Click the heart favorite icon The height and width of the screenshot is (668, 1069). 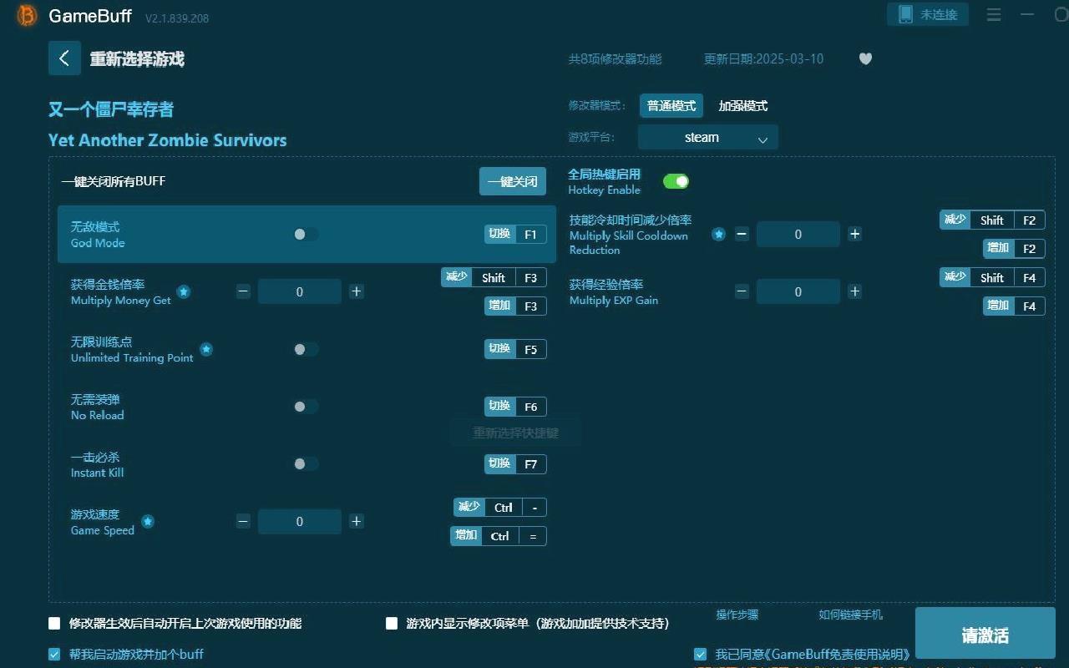[865, 58]
